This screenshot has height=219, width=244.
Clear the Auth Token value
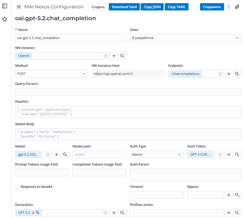[x=220, y=155]
